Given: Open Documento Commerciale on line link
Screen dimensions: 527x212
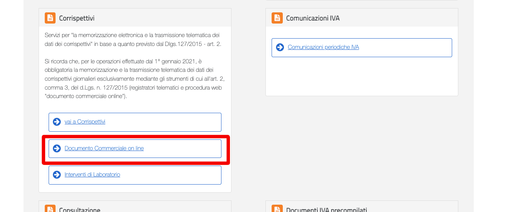Looking at the screenshot, I should click(104, 149).
